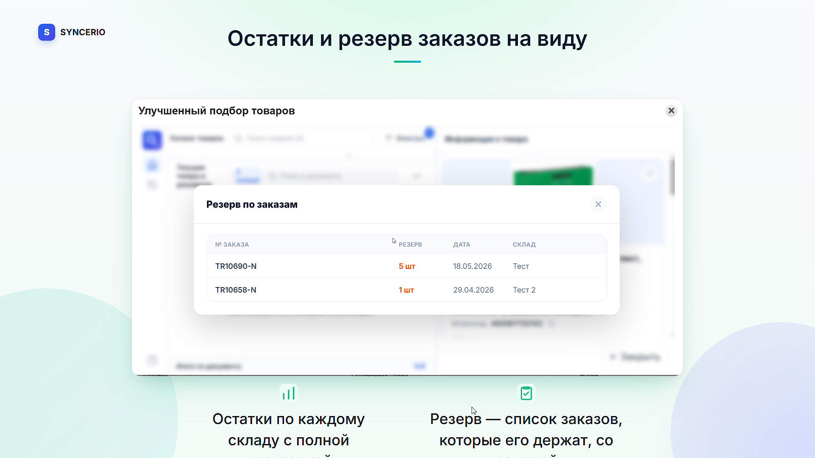Screen dimensions: 815x458
Task: Open order TR10690-N row
Action: point(407,266)
